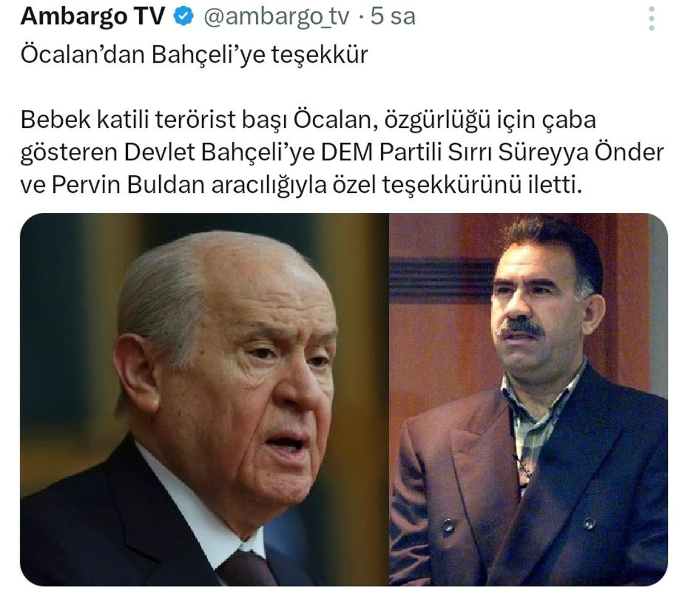This screenshot has width=685, height=599.
Task: Open the Ambargo TV profile name
Action: coord(92,17)
